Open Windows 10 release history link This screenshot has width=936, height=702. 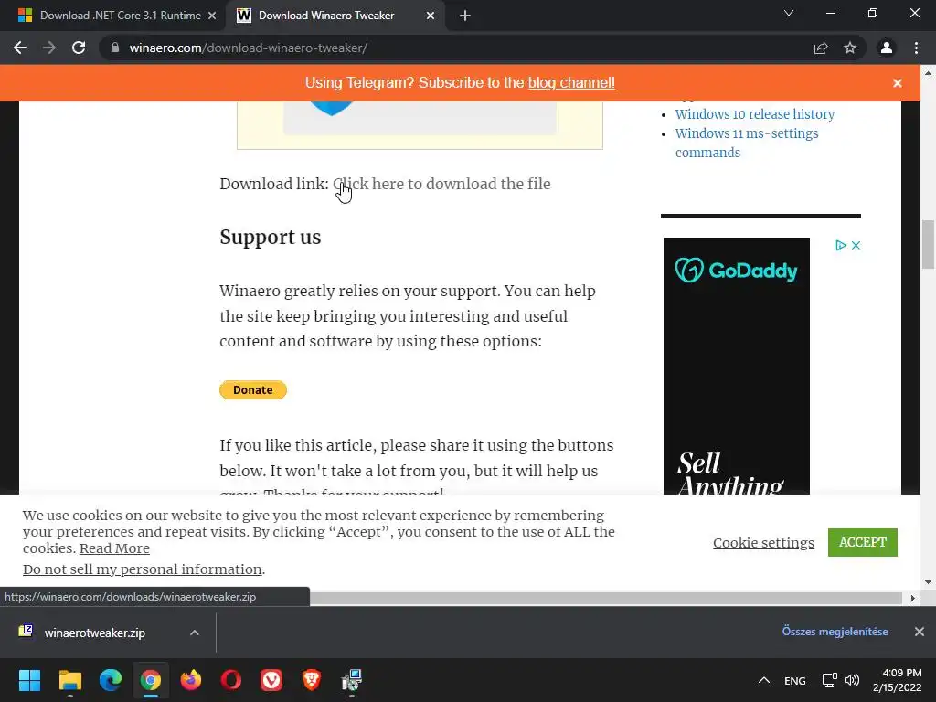point(755,114)
